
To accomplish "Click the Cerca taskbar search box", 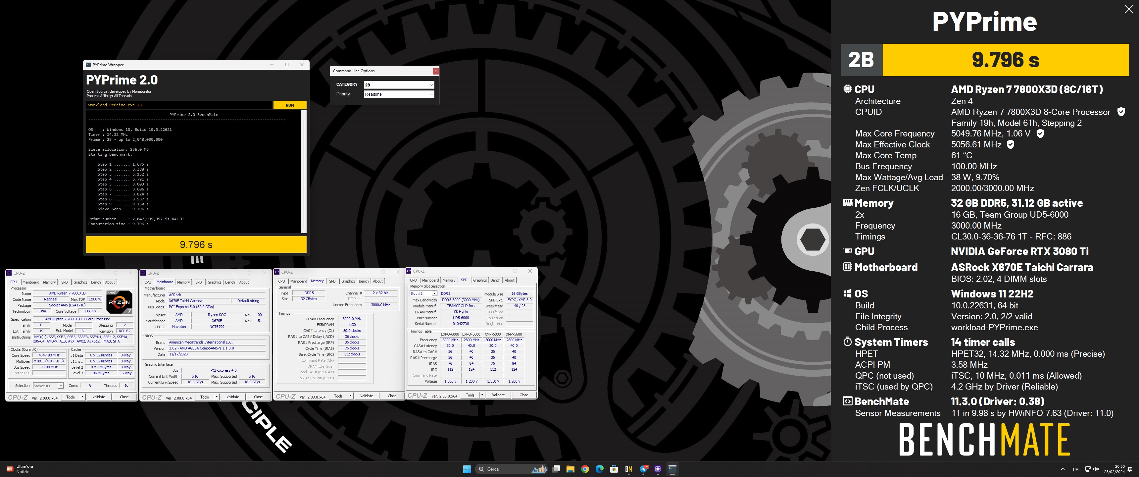I will pos(512,469).
